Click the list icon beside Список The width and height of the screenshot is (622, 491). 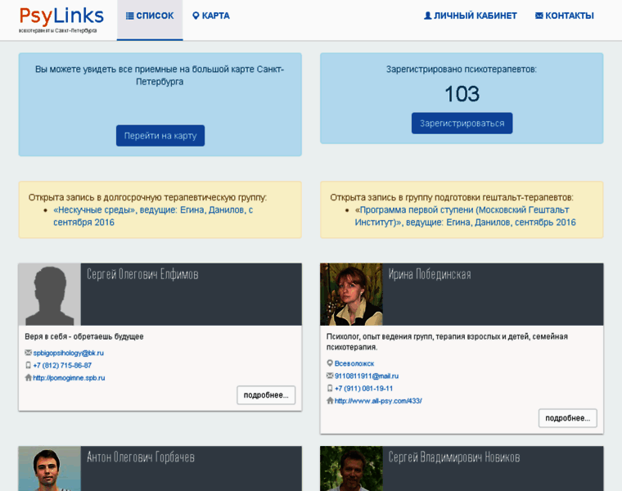pos(130,16)
